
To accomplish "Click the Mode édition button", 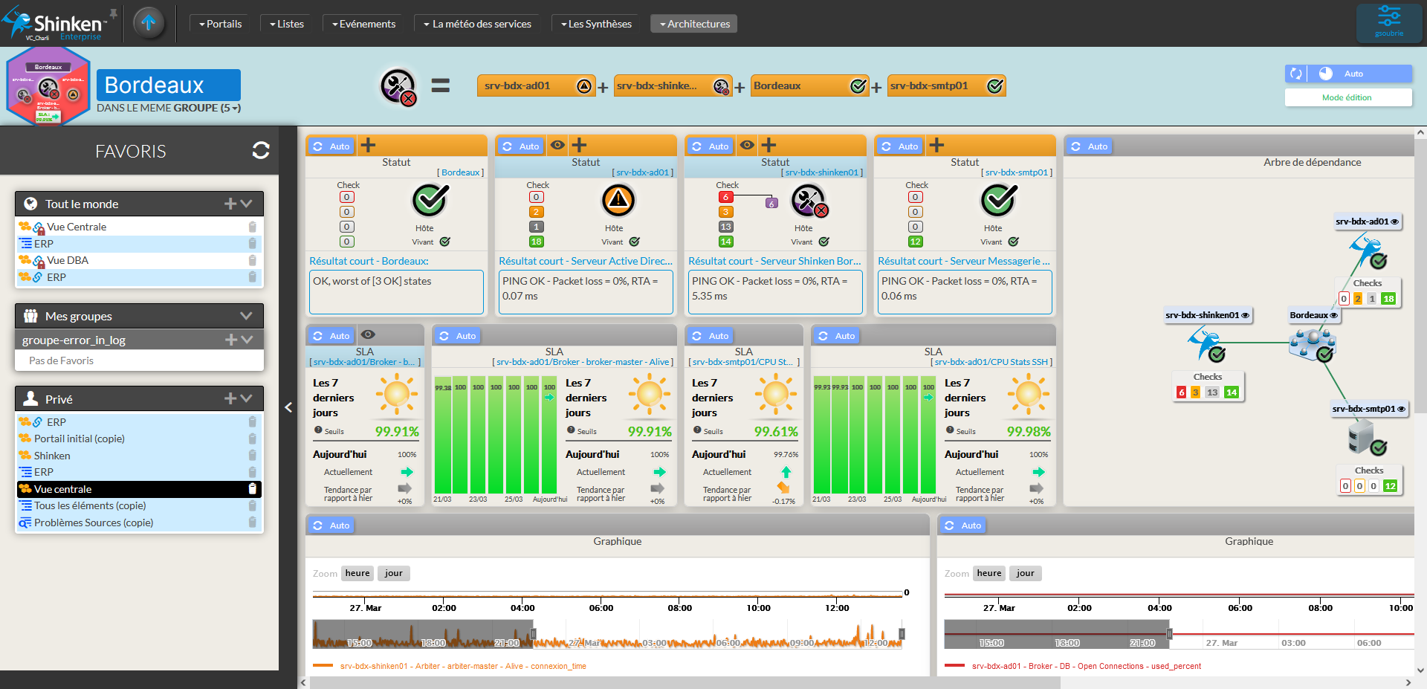I will click(x=1347, y=97).
